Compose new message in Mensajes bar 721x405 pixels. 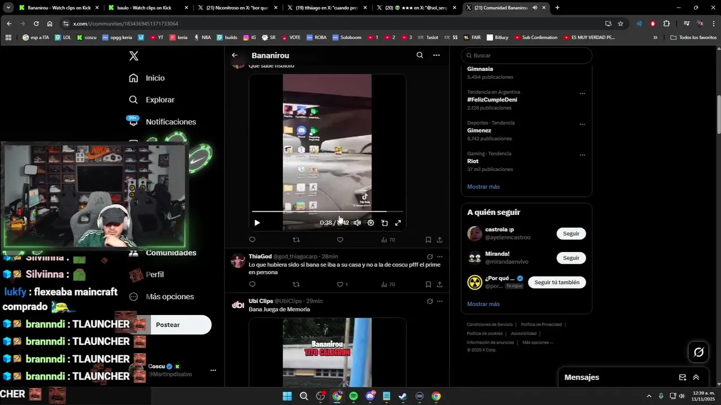pyautogui.click(x=683, y=377)
